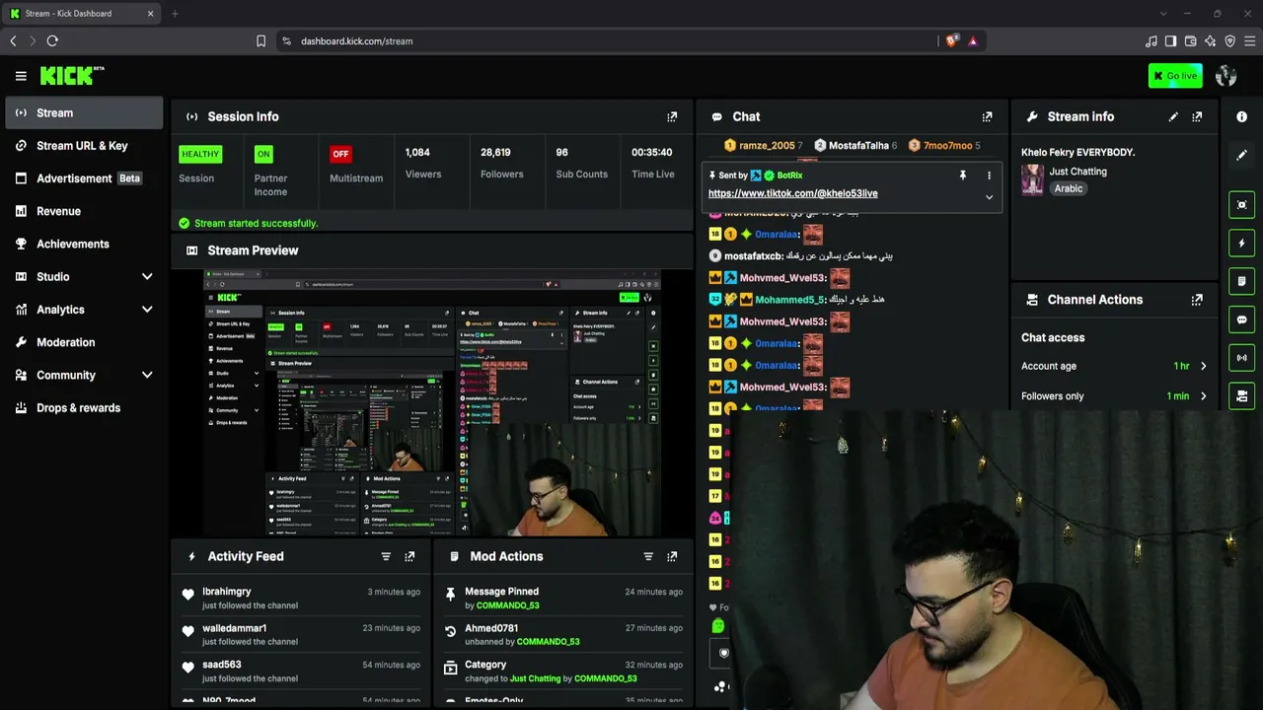
Task: Pop out the Session Info panel
Action: [672, 116]
